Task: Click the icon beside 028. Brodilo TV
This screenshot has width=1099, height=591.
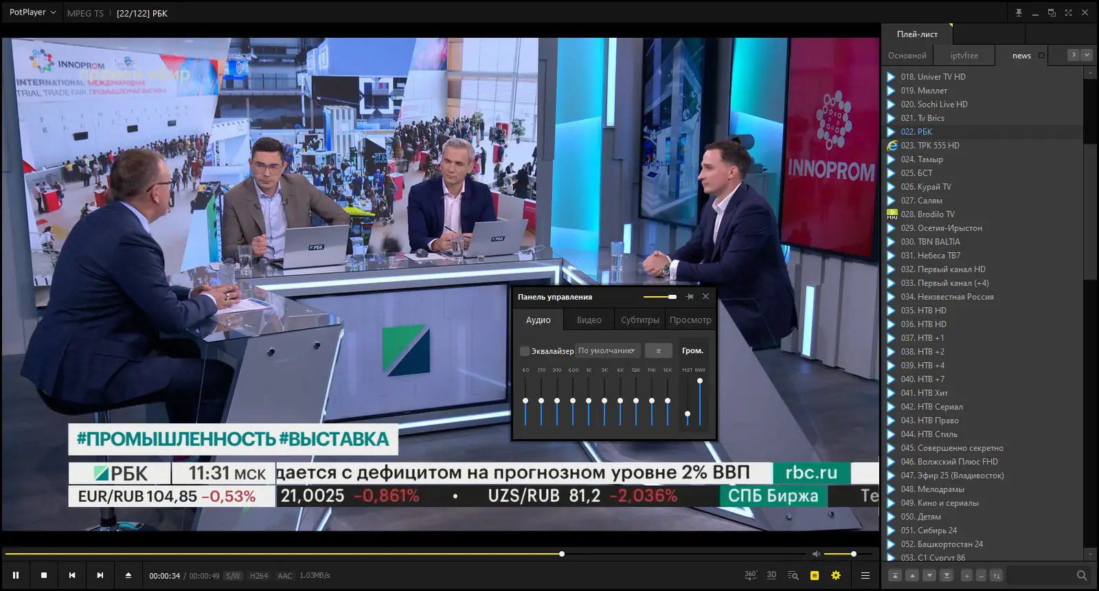Action: tap(892, 214)
